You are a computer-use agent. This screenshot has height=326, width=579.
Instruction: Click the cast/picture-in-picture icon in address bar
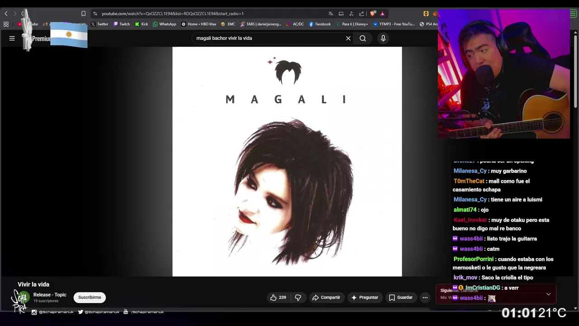(341, 14)
